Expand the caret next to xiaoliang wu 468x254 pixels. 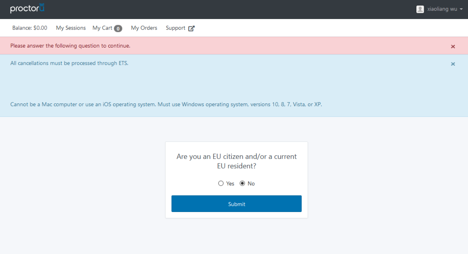pos(461,9)
